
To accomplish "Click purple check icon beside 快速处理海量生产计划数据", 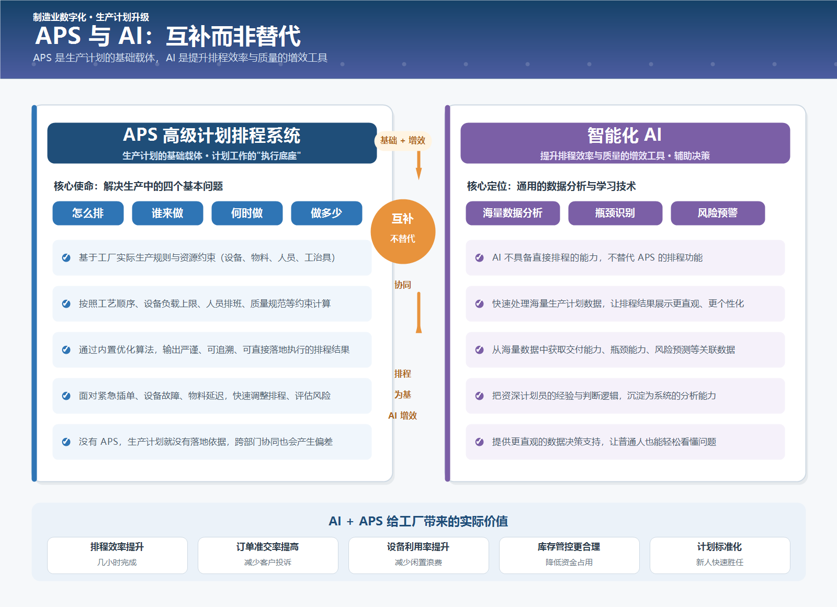I will [479, 303].
